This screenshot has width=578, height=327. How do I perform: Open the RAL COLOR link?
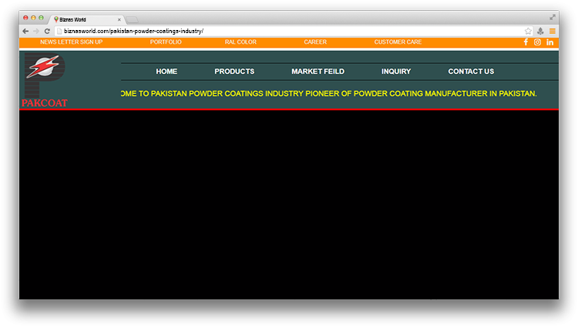pos(240,42)
